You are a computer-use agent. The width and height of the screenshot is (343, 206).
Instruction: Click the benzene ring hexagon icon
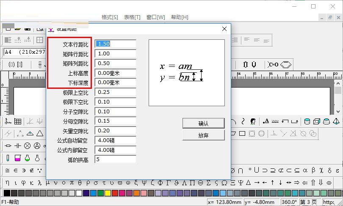pyautogui.click(x=286, y=65)
